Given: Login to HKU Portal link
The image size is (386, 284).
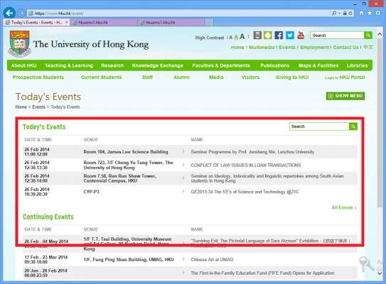Looking at the screenshot, I should 345,77.
